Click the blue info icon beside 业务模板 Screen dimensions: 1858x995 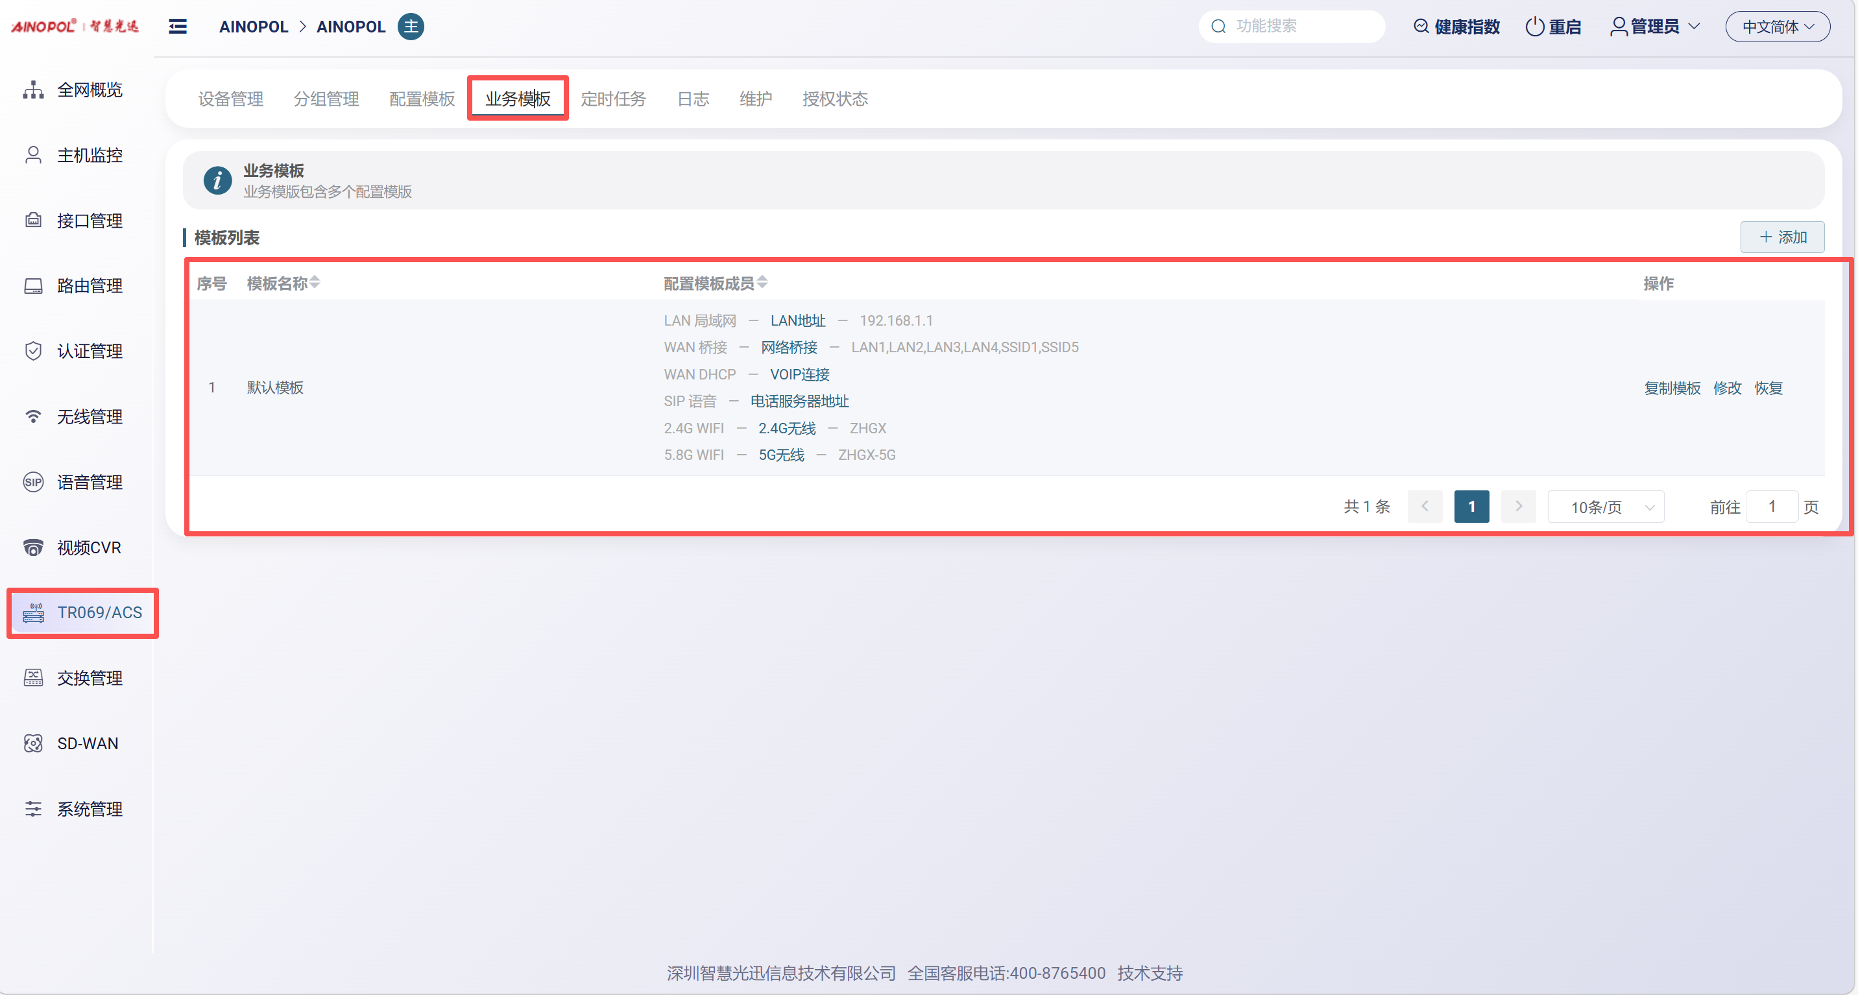click(217, 180)
